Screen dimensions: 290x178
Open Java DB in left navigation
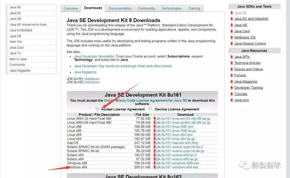click(31, 36)
